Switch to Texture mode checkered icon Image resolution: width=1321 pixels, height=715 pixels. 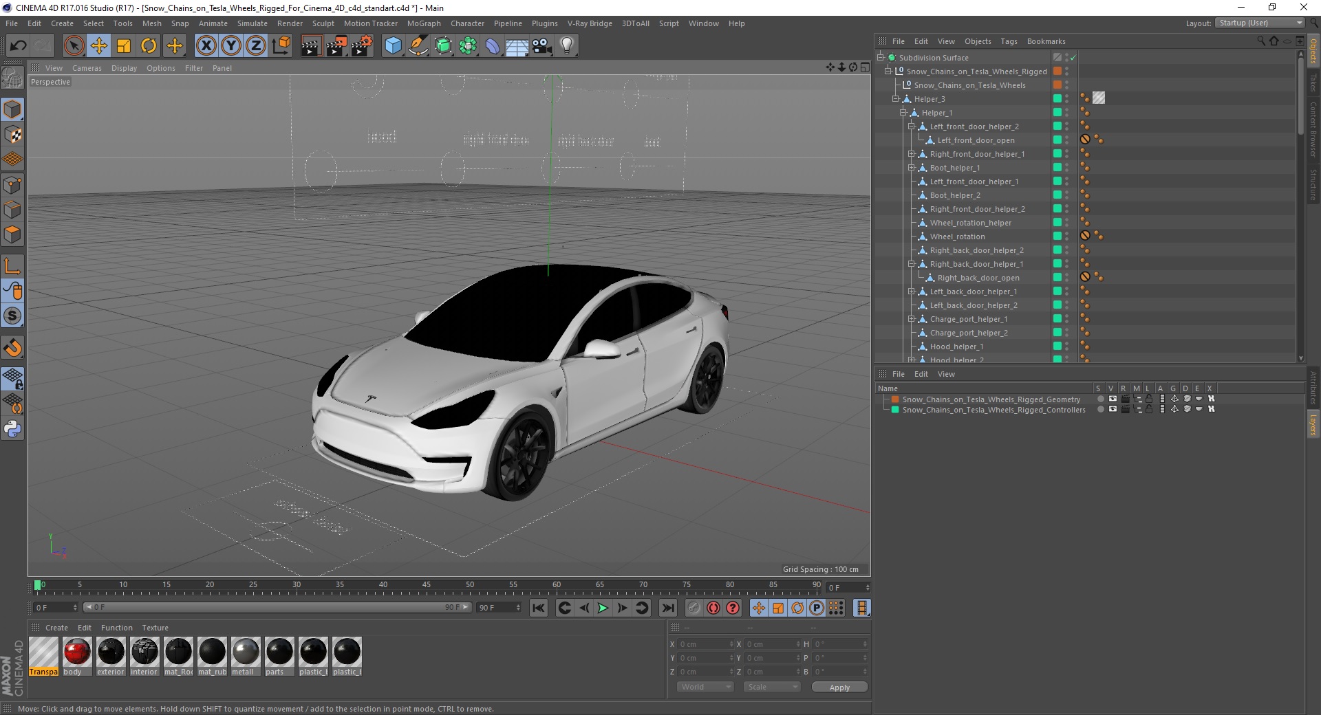(x=12, y=135)
